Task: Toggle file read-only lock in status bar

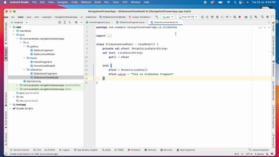Action: (267, 154)
